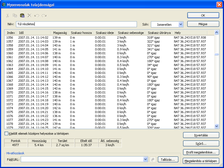The width and height of the screenshot is (224, 168).
Task: Click the Redo arrow icon
Action: pos(44,16)
